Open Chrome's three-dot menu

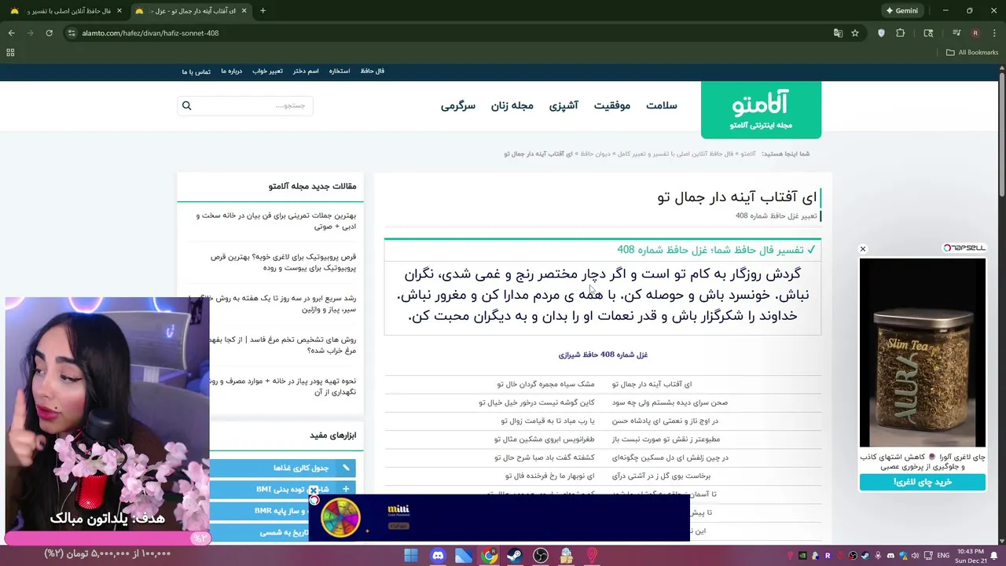coord(994,33)
